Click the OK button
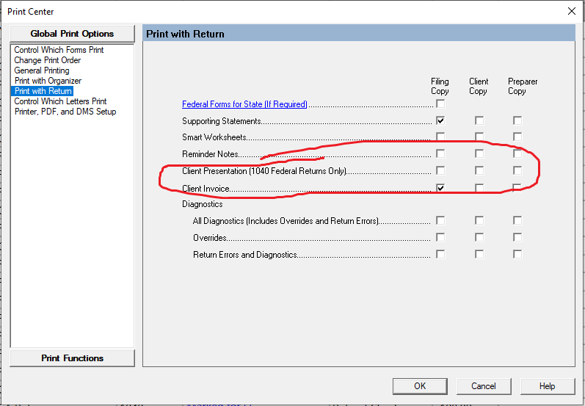Image resolution: width=585 pixels, height=406 pixels. click(x=419, y=385)
